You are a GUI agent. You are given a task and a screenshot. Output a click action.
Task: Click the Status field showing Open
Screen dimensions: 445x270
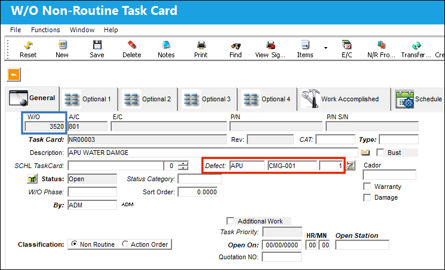92,179
